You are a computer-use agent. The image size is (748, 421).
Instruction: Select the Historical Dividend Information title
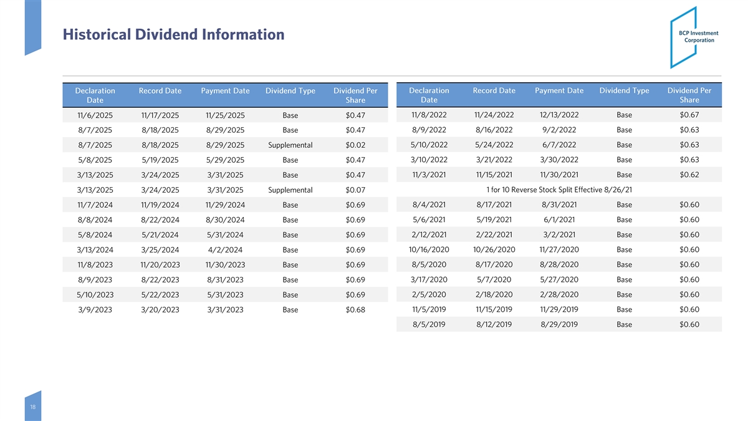[173, 34]
